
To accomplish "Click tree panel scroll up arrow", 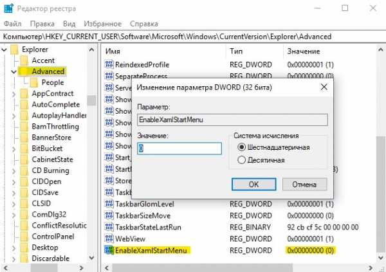I will click(x=91, y=50).
